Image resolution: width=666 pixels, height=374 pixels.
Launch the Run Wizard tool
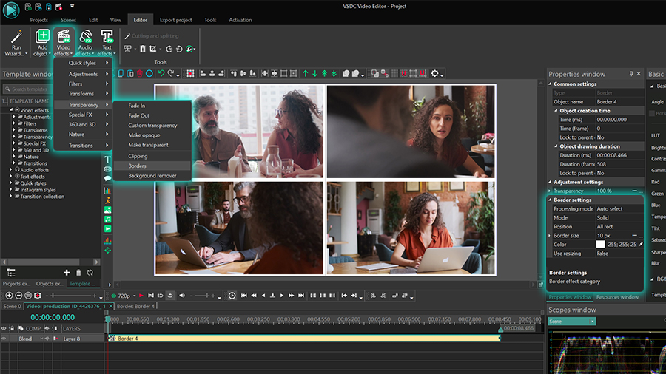pos(16,42)
